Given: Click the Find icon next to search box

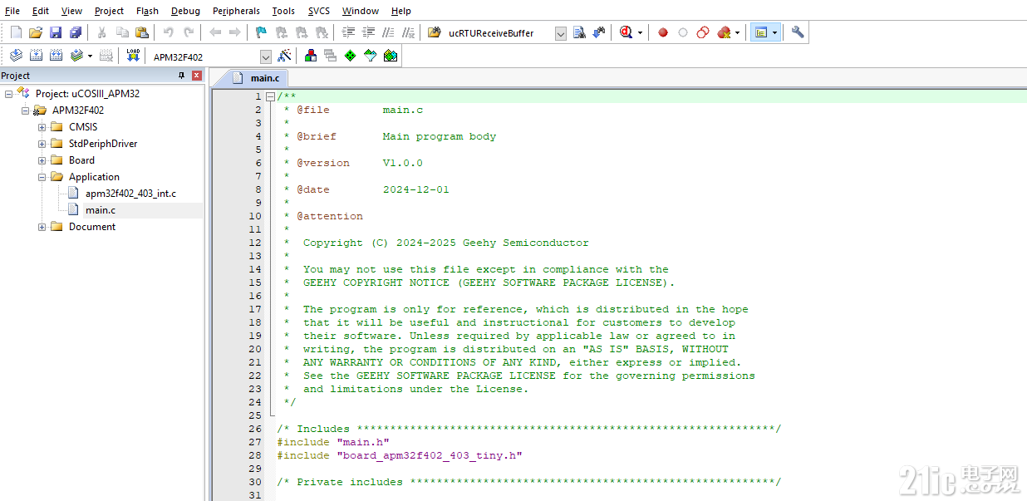Looking at the screenshot, I should pyautogui.click(x=580, y=32).
